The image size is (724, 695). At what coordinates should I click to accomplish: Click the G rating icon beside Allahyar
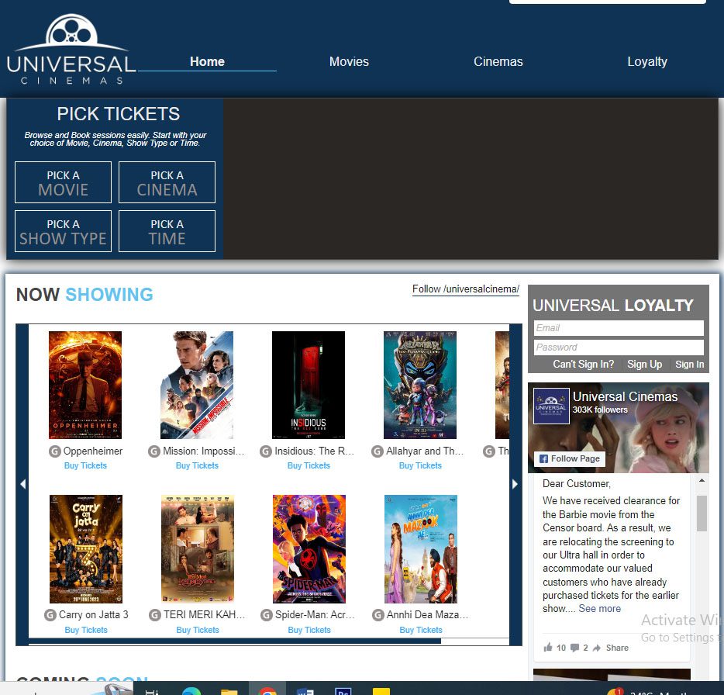[378, 451]
